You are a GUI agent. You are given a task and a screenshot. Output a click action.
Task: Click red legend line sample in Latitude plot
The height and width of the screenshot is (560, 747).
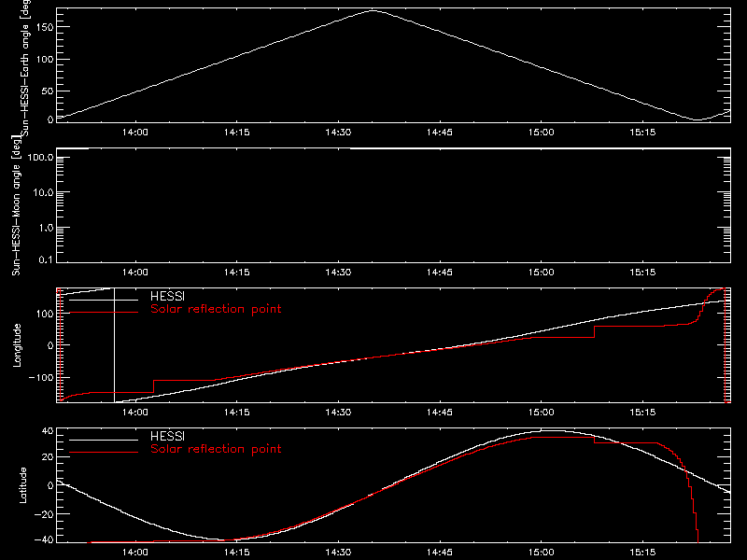104,453
